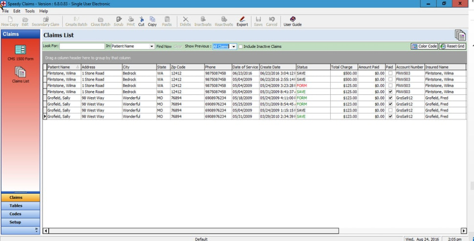
Task: Uncheck Paid for Grofield claim dated 05/25/2009
Action: pos(390,104)
